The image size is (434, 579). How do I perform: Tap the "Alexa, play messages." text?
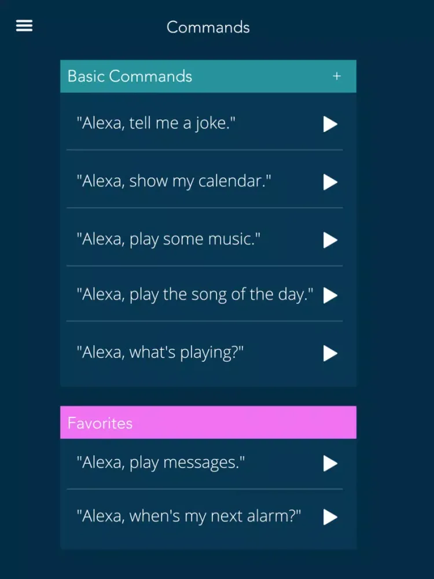(161, 462)
